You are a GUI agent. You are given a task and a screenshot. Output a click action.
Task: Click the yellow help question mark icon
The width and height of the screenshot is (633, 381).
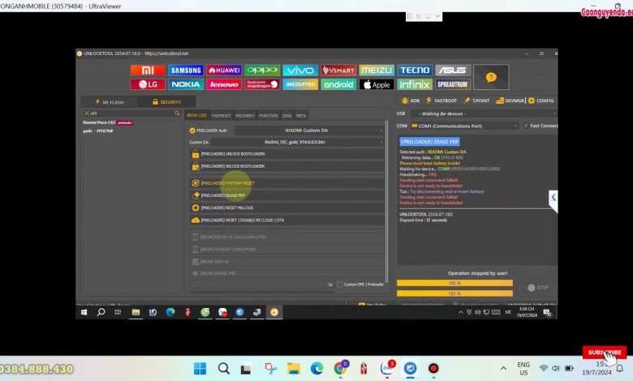490,77
